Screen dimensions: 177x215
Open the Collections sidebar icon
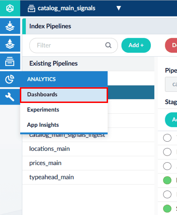coord(10,61)
